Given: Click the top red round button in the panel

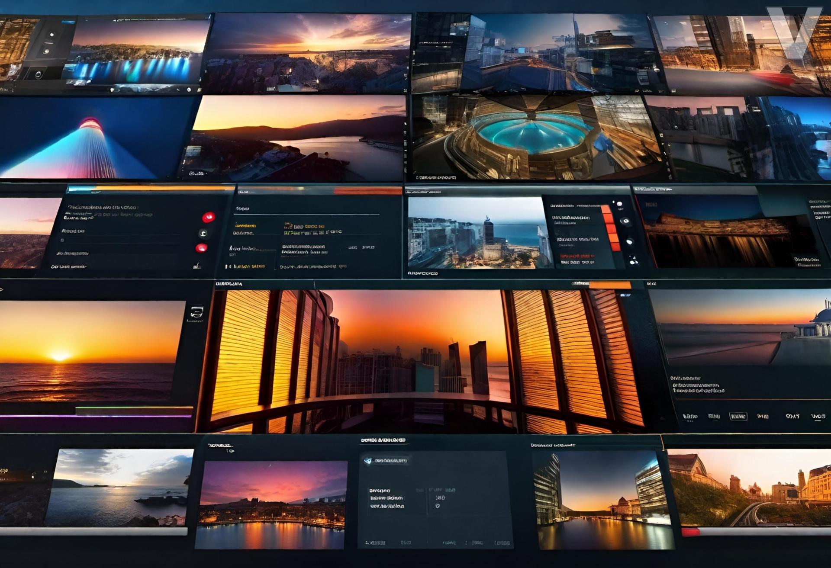Looking at the screenshot, I should pos(209,216).
